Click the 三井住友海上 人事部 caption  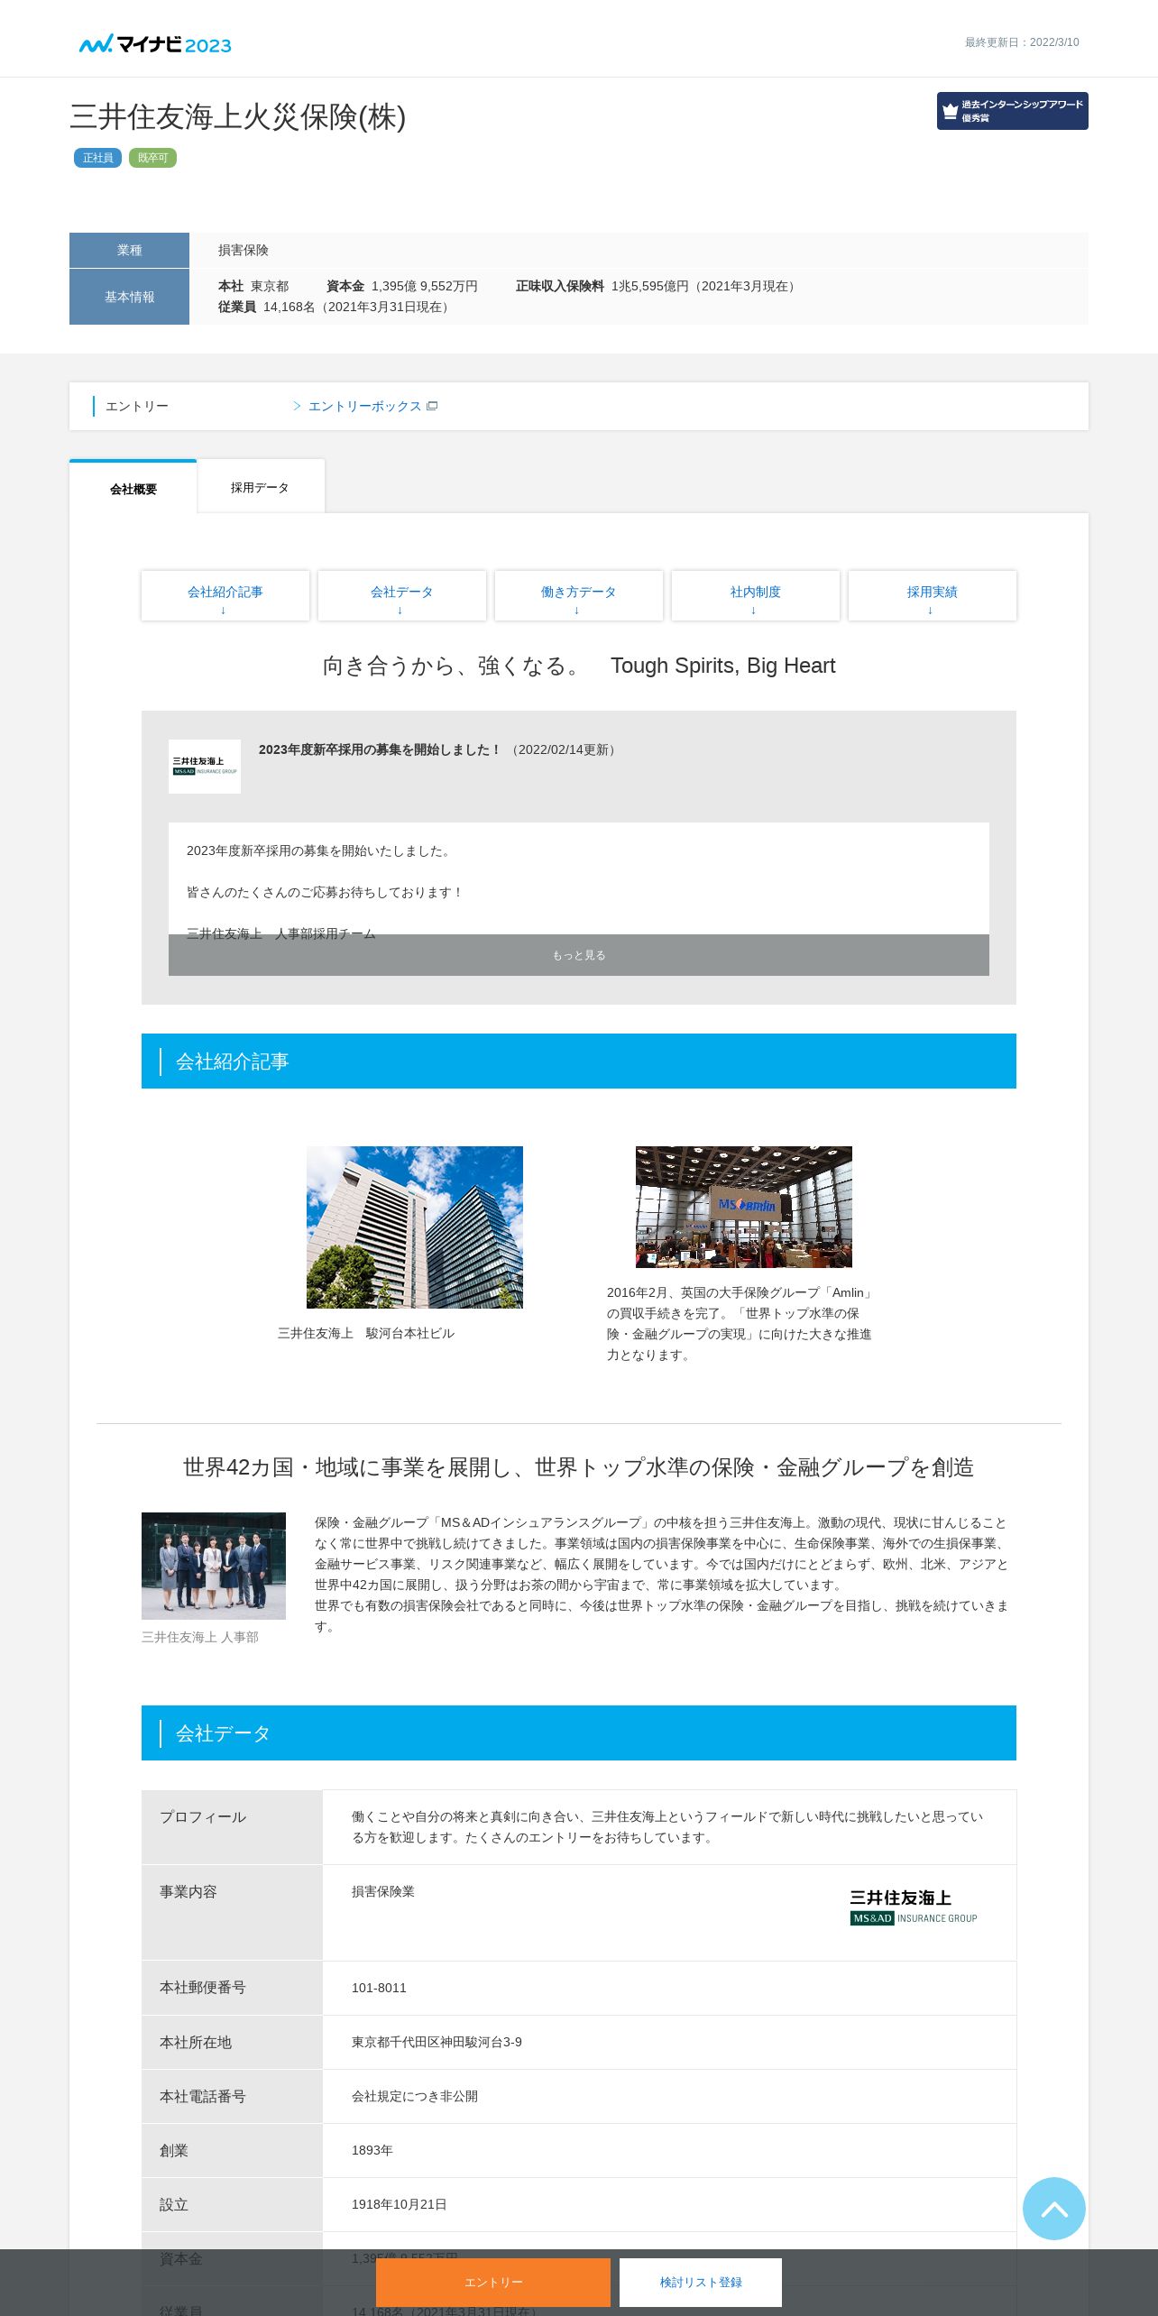200,1637
